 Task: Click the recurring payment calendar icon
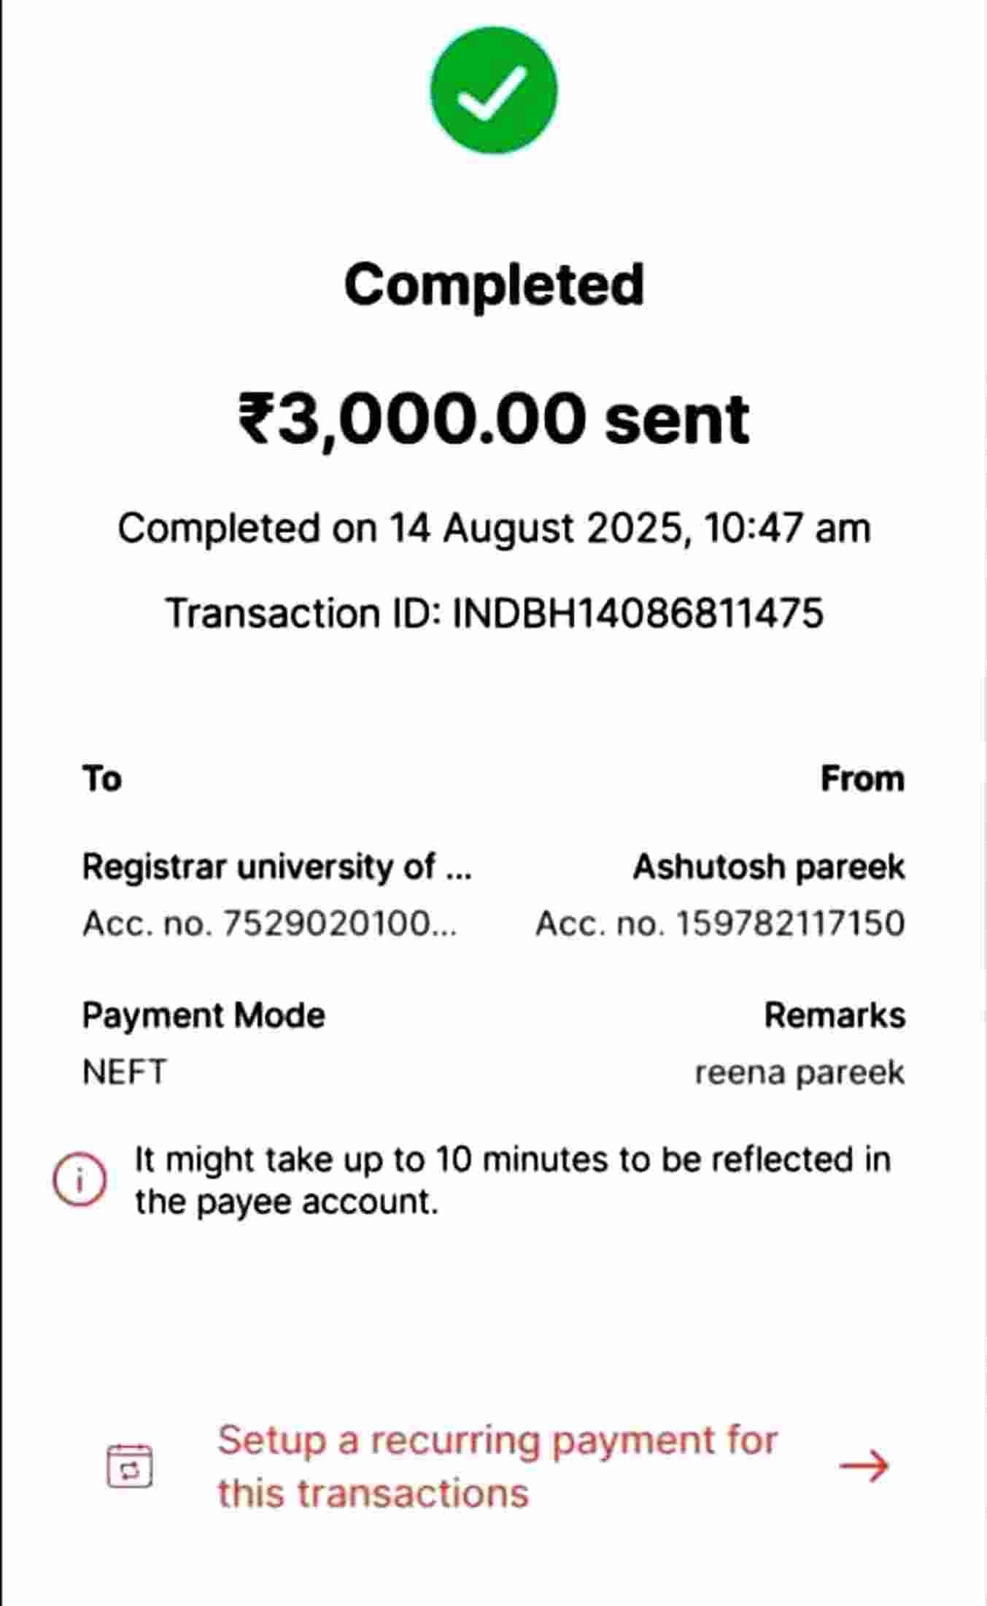click(130, 1465)
